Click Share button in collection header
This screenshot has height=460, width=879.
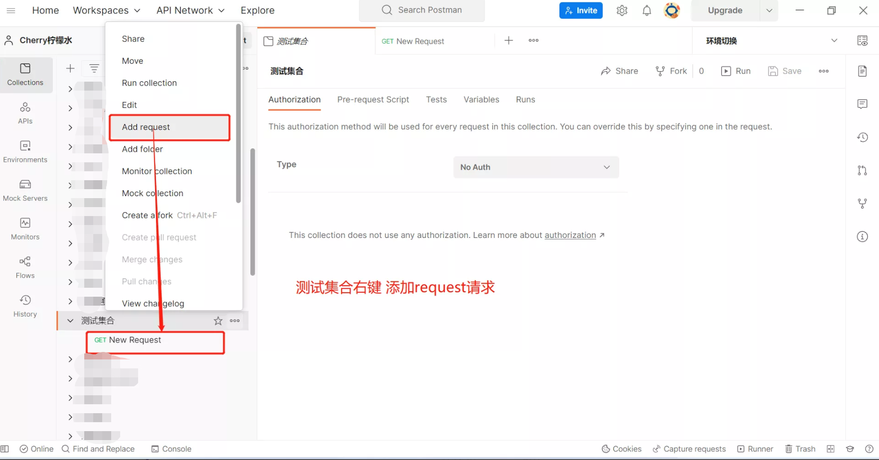click(x=619, y=71)
